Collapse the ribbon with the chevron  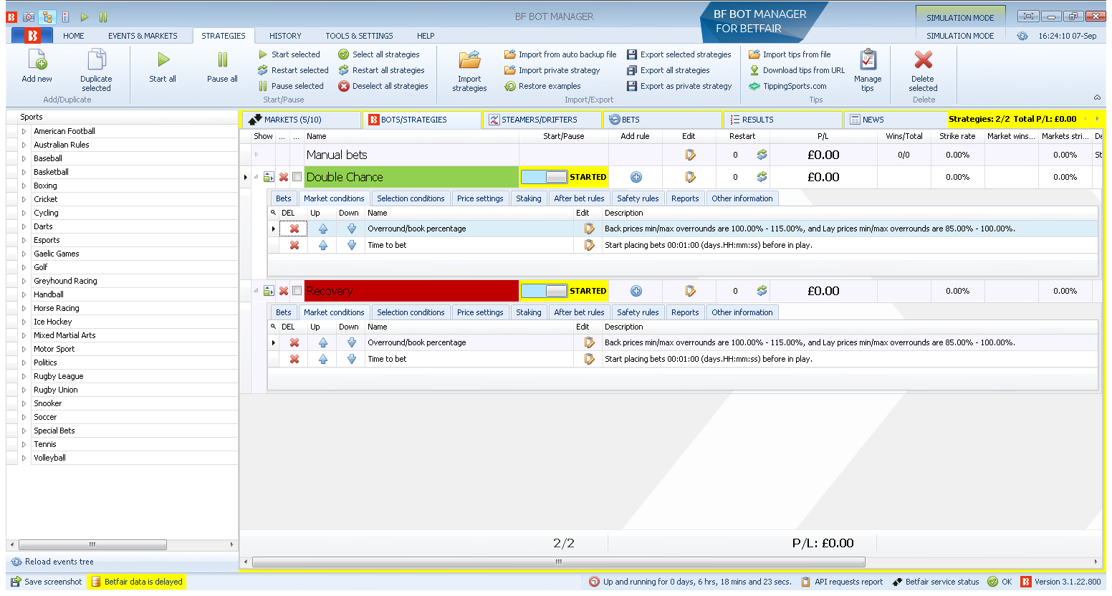coord(1097,97)
